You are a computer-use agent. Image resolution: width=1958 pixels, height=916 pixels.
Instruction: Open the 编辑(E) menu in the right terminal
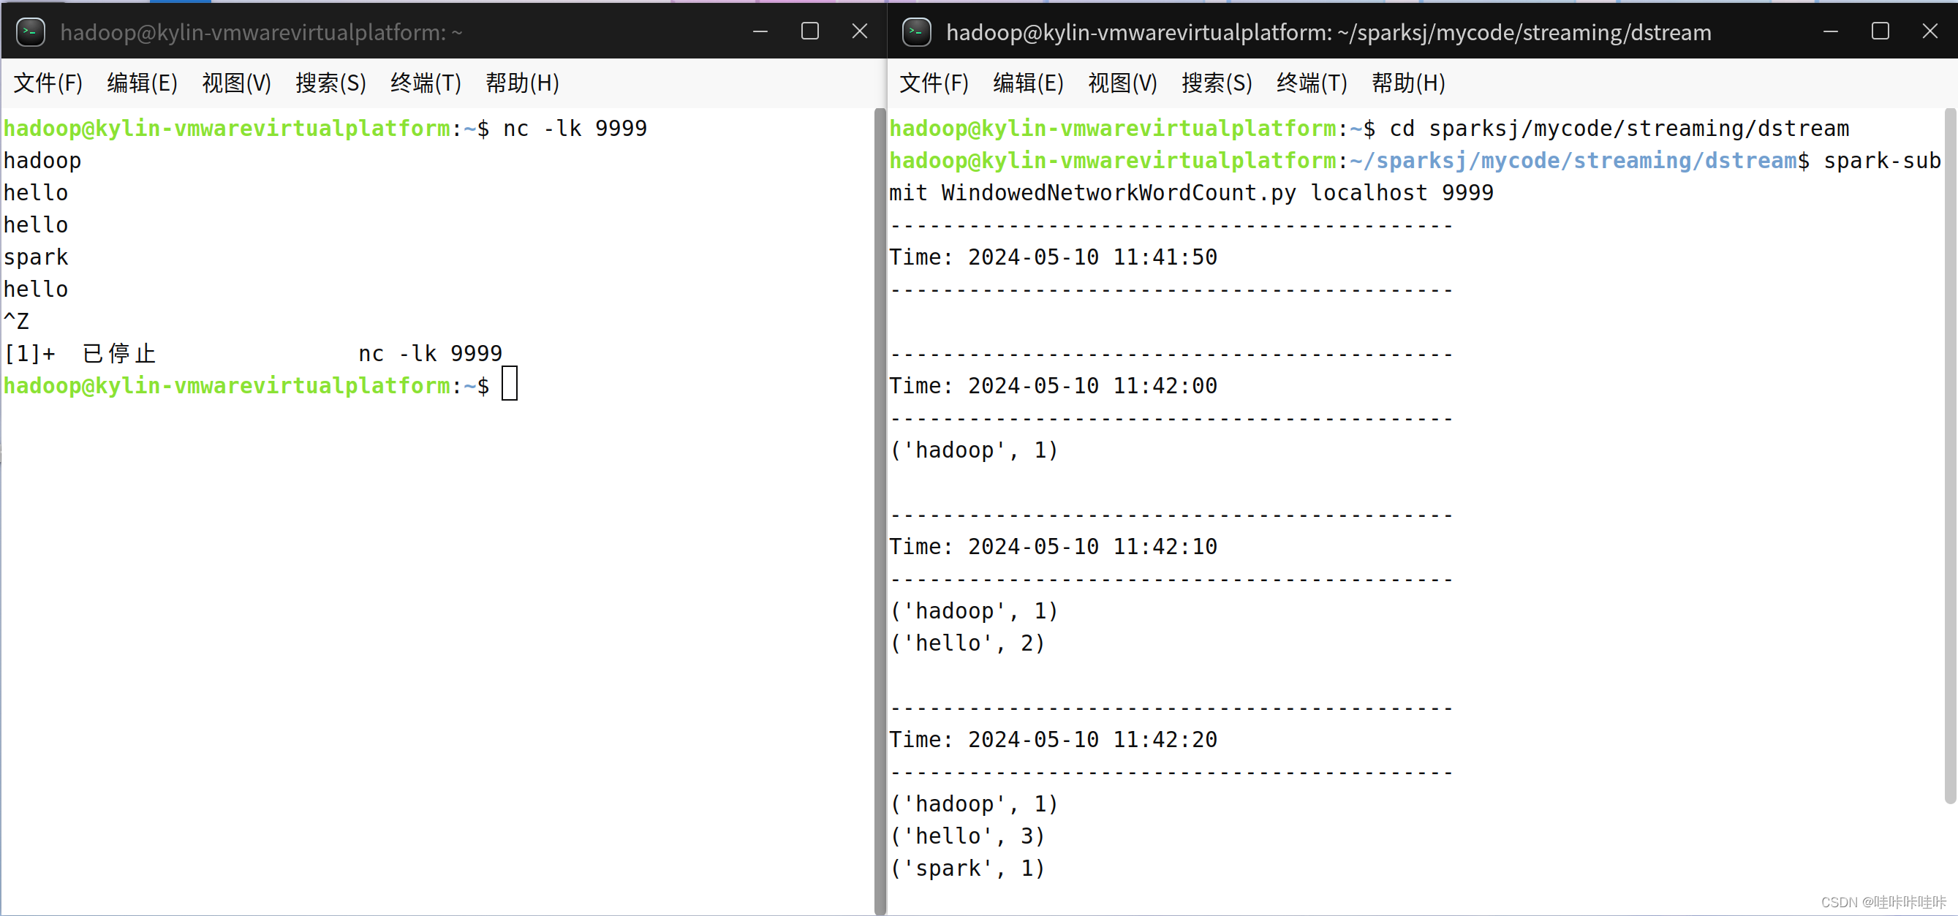click(1028, 83)
